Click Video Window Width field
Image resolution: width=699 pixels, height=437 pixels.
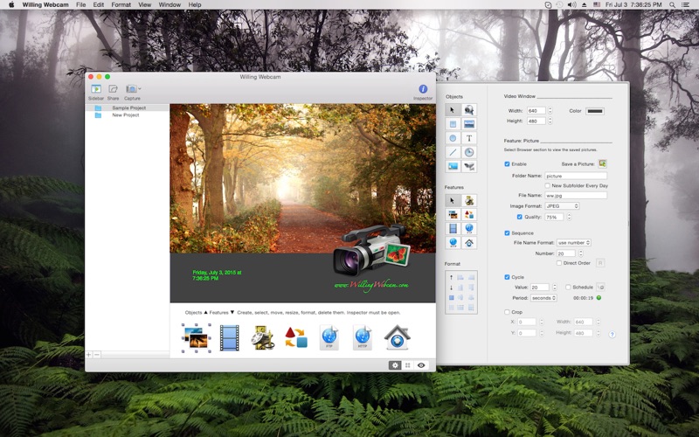point(536,111)
